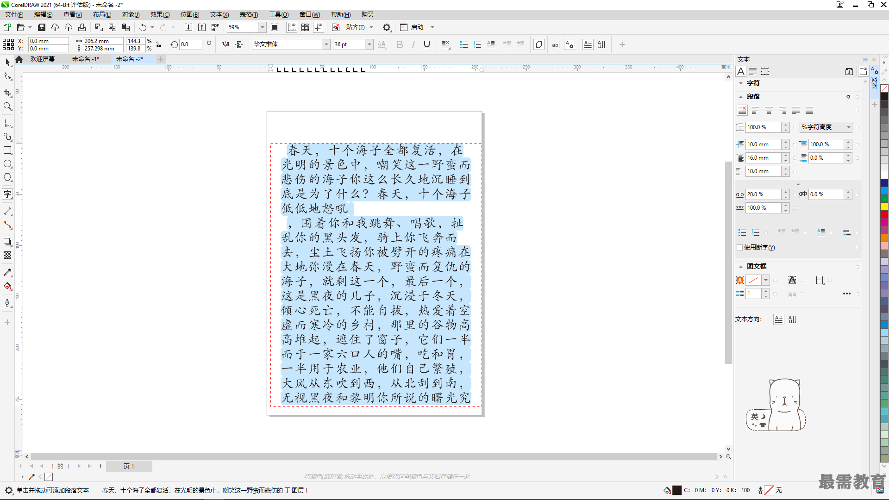889x500 pixels.
Task: Select the Drop Shadow tool
Action: click(7, 242)
